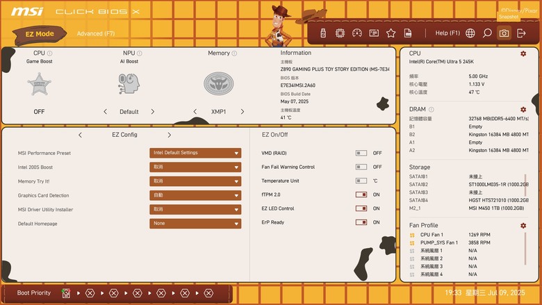Click previous arrow for Memory XMP1
This screenshot has width=542, height=305.
click(195, 112)
